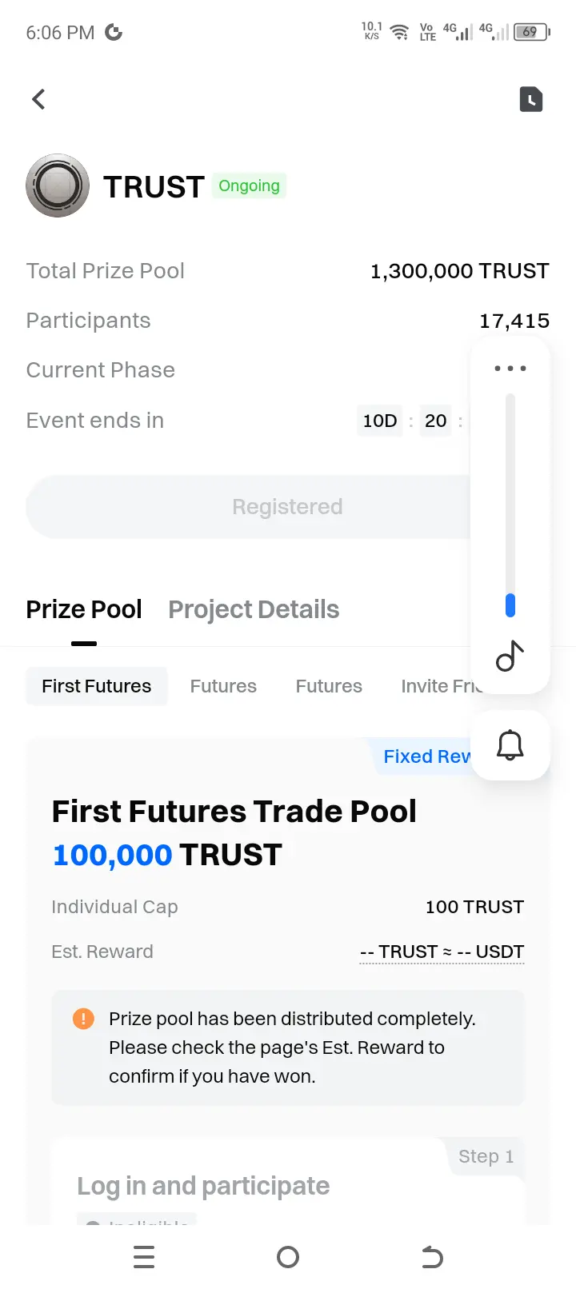Click the blue volume slider handle
Screen dimensions: 576x1289
click(x=510, y=605)
